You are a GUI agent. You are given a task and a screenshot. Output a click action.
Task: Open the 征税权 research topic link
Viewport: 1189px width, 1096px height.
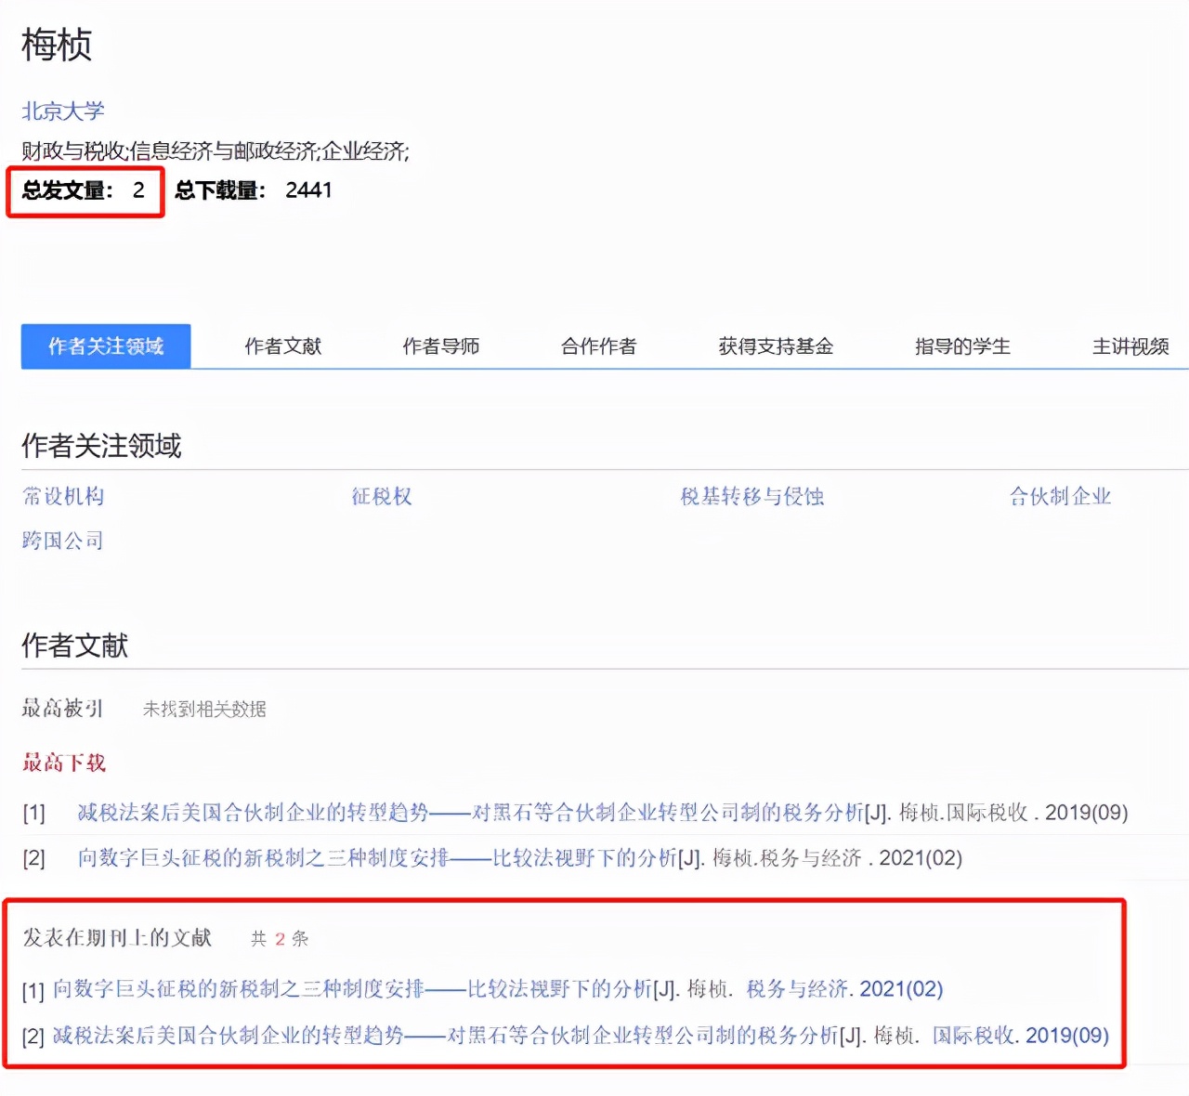[382, 497]
